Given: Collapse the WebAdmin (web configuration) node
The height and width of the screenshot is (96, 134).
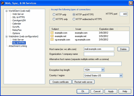Looking at the screenshot, I should [6, 37].
